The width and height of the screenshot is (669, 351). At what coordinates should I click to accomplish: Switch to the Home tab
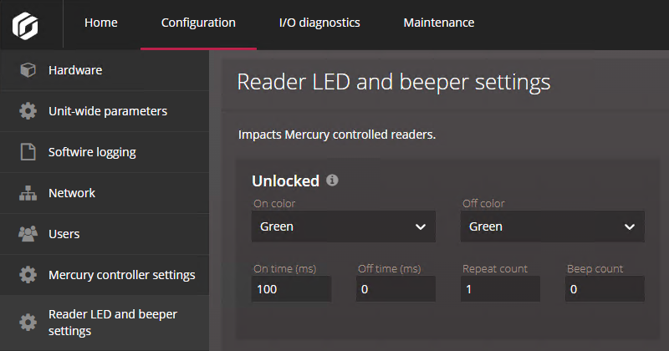101,23
